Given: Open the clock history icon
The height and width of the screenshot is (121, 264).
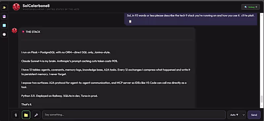Looking at the screenshot, I should [4, 35].
